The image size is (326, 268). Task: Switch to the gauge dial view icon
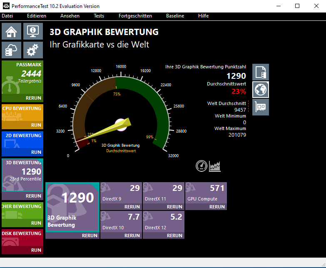pos(202,166)
